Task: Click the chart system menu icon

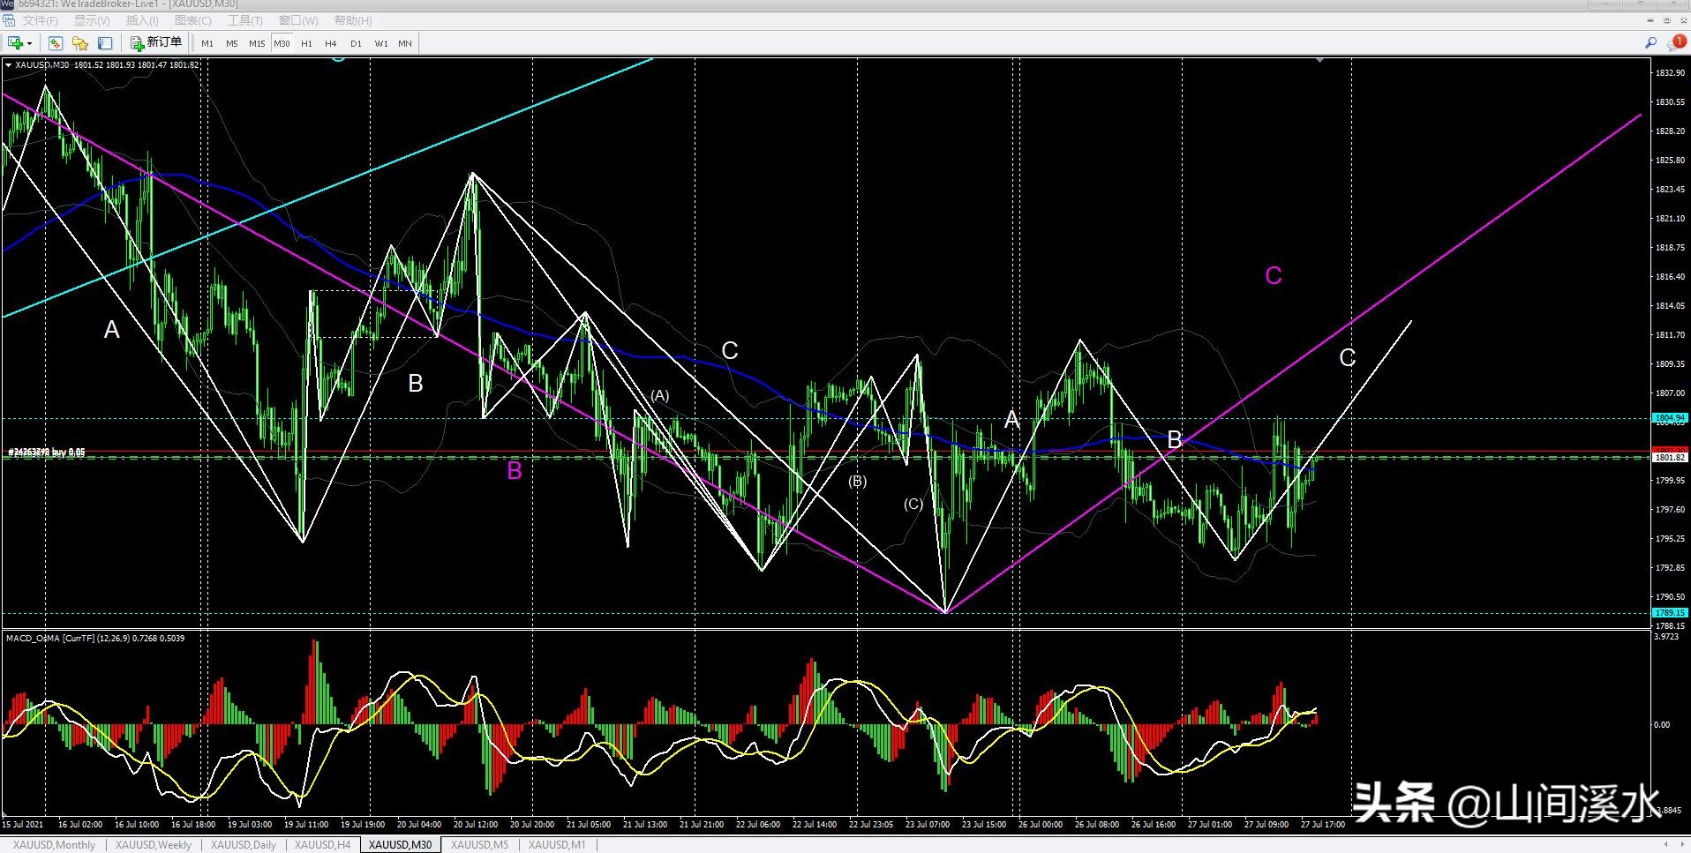Action: pyautogui.click(x=8, y=20)
